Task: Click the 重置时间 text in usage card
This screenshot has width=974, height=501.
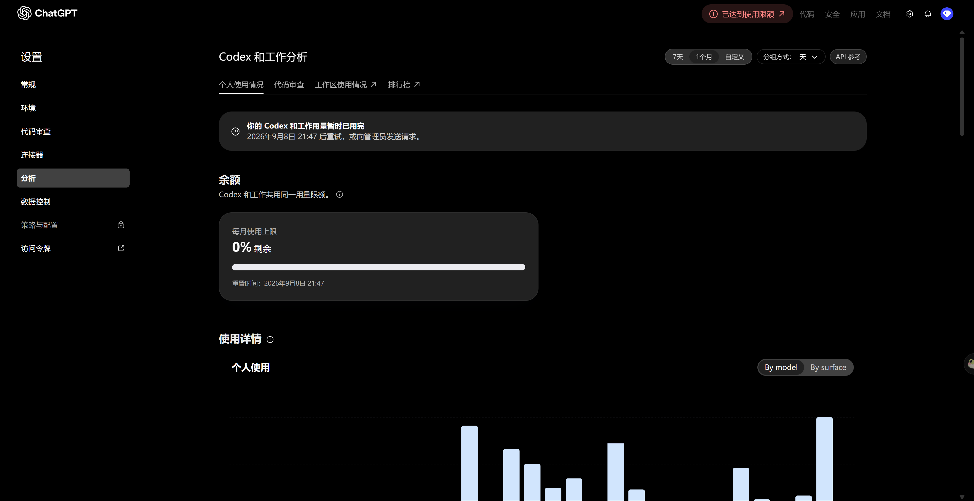Action: 278,283
